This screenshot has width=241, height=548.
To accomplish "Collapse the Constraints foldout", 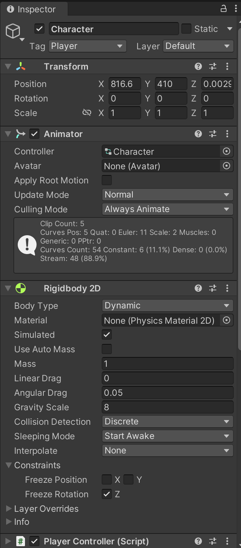I will pyautogui.click(x=9, y=465).
